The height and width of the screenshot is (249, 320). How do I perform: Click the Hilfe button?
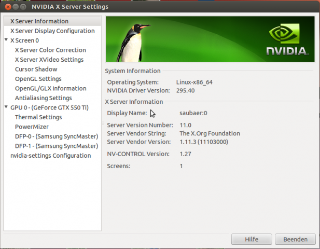pos(252,239)
